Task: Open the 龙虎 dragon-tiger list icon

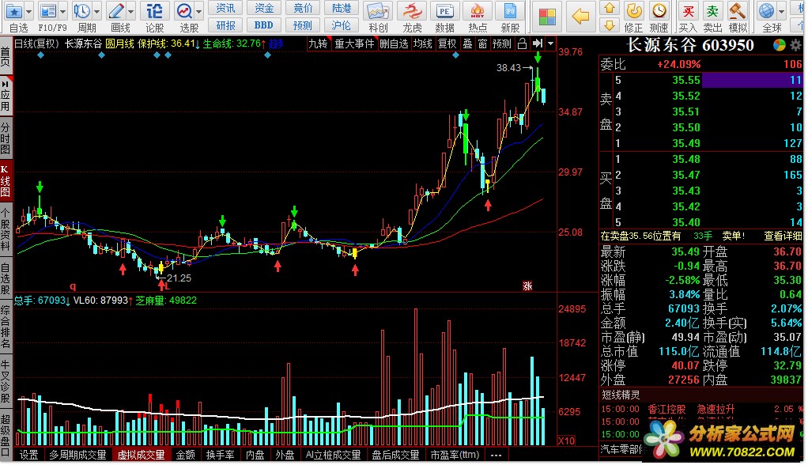Action: coord(412,11)
